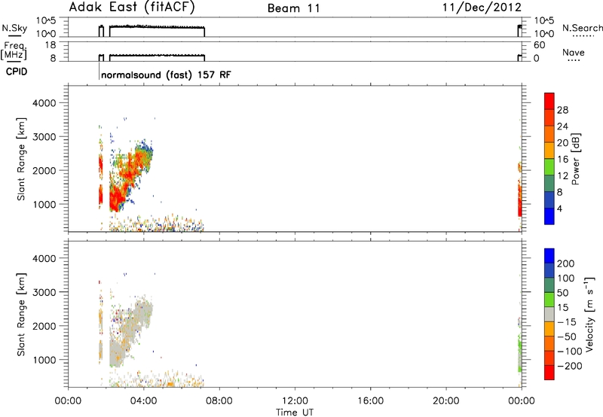Viewport: 603px width, 417px height.
Task: Select the 'Beam 11' header label
Action: pyautogui.click(x=294, y=8)
